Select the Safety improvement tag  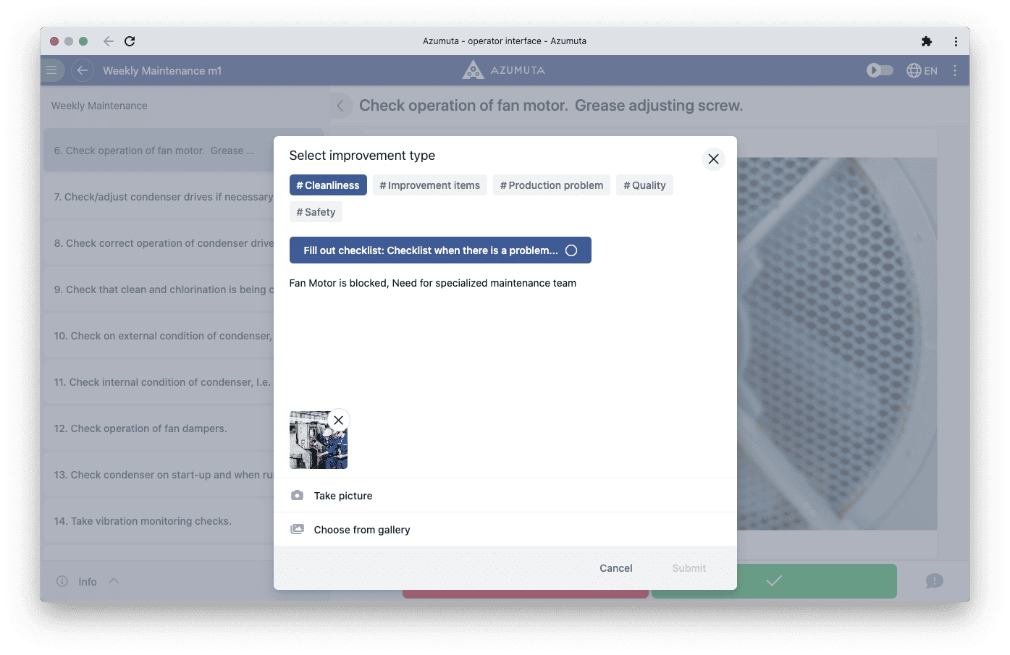click(x=316, y=212)
